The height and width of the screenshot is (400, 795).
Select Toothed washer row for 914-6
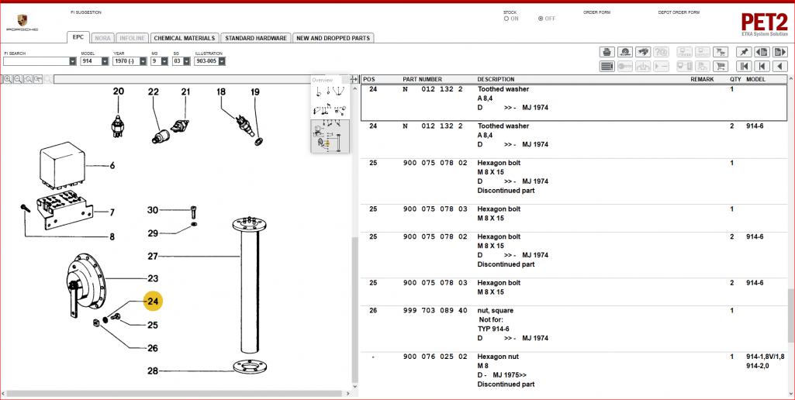pos(574,140)
